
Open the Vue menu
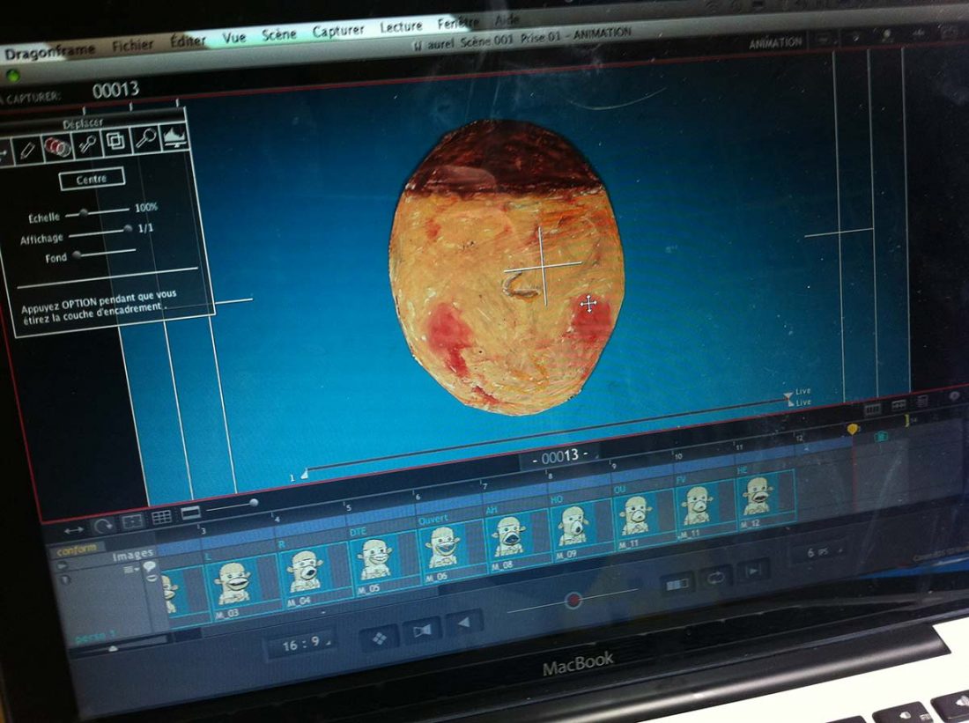[233, 39]
